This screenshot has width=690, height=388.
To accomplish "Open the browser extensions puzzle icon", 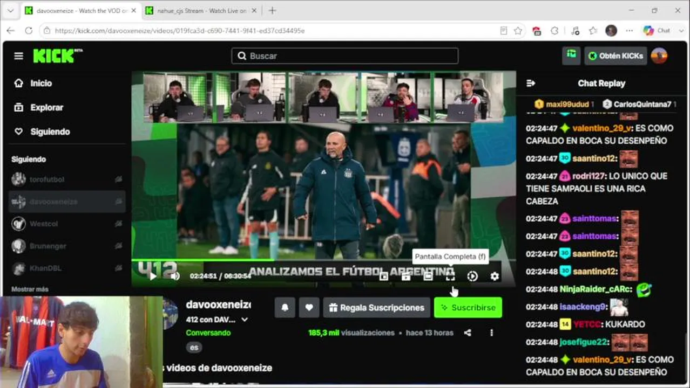I will [x=554, y=31].
